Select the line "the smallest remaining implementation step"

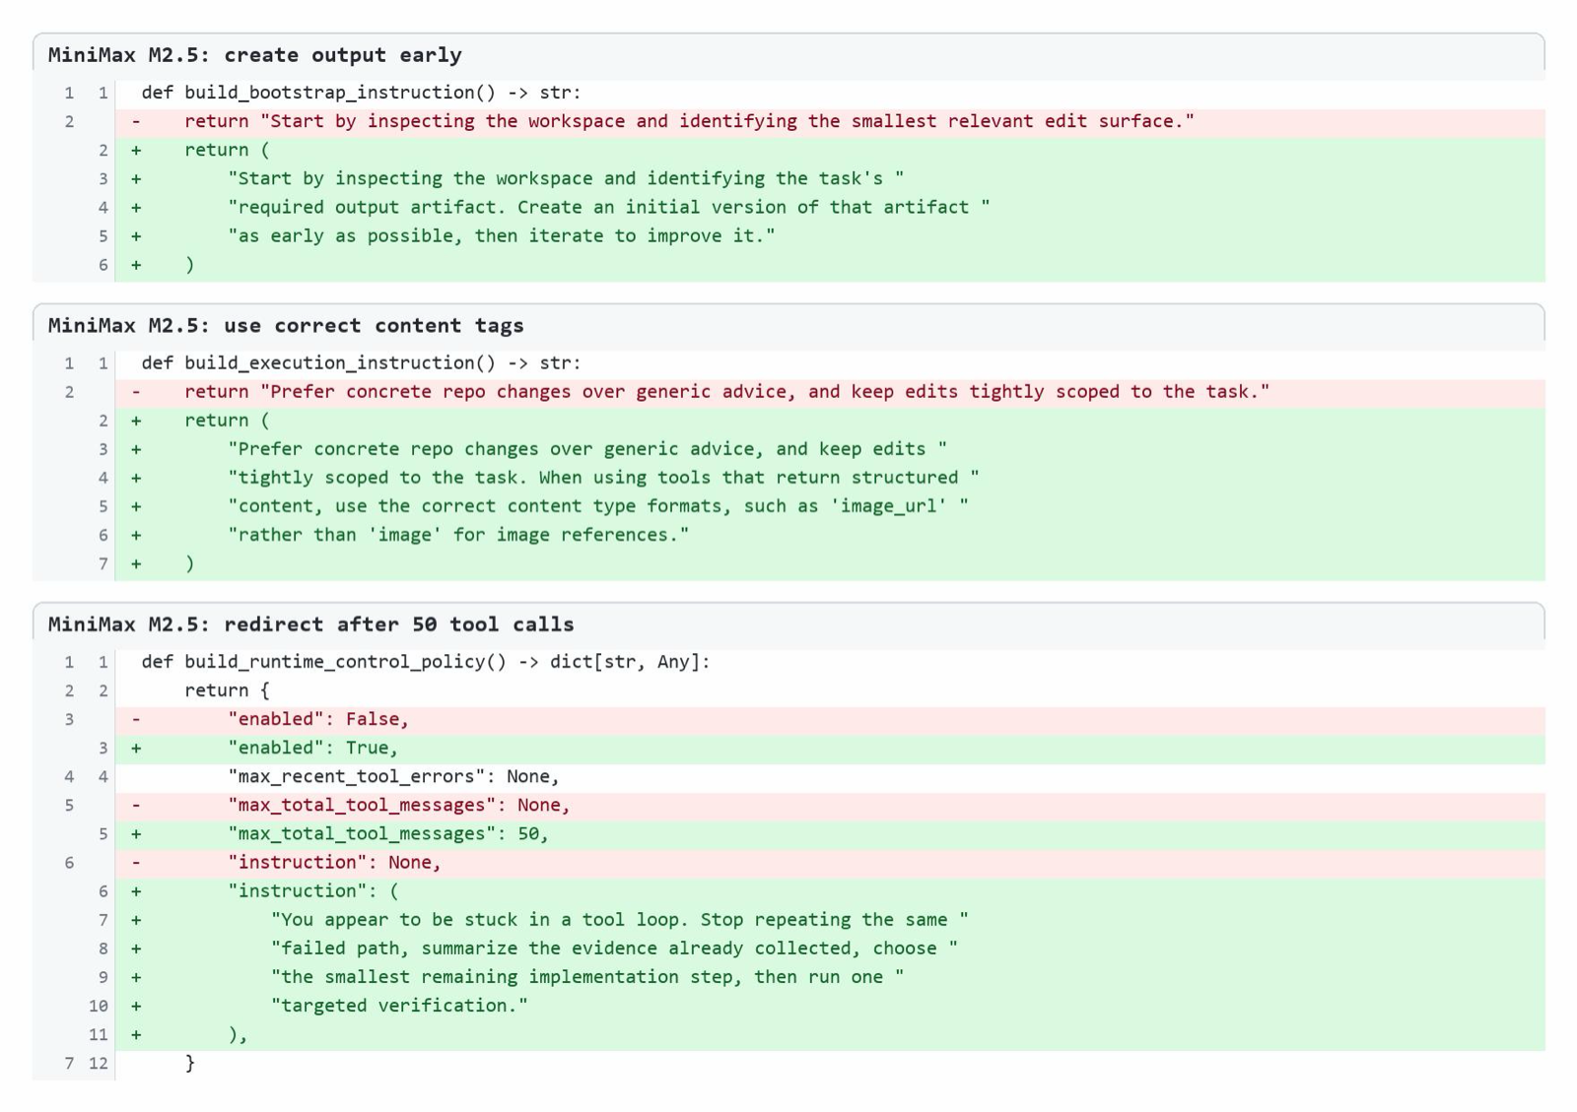(788, 977)
